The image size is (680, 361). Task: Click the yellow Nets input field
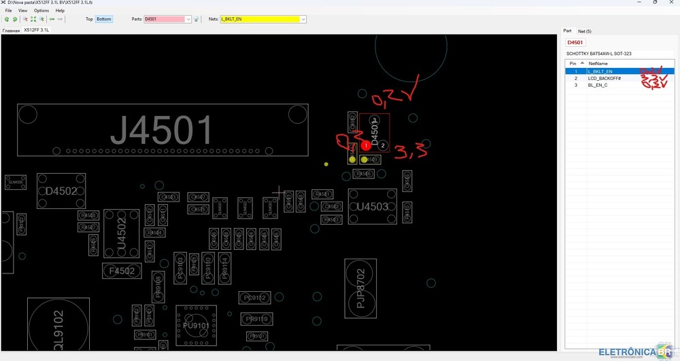pyautogui.click(x=259, y=19)
